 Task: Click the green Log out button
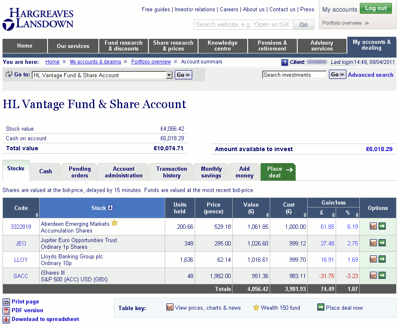click(x=376, y=8)
